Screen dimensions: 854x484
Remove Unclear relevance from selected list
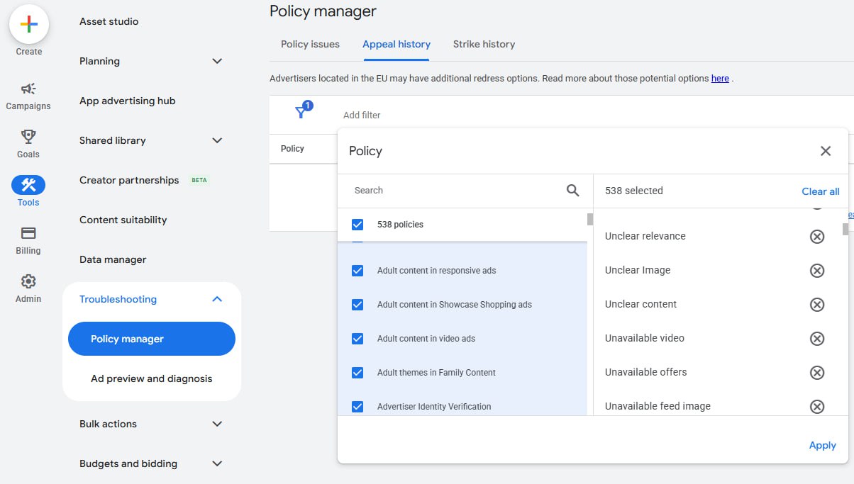[x=816, y=237]
